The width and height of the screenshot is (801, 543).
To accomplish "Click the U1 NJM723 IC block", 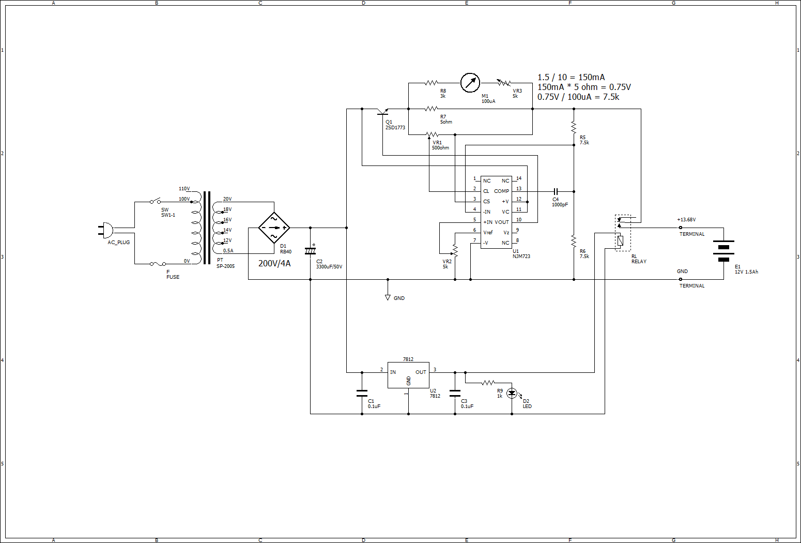I will [496, 211].
